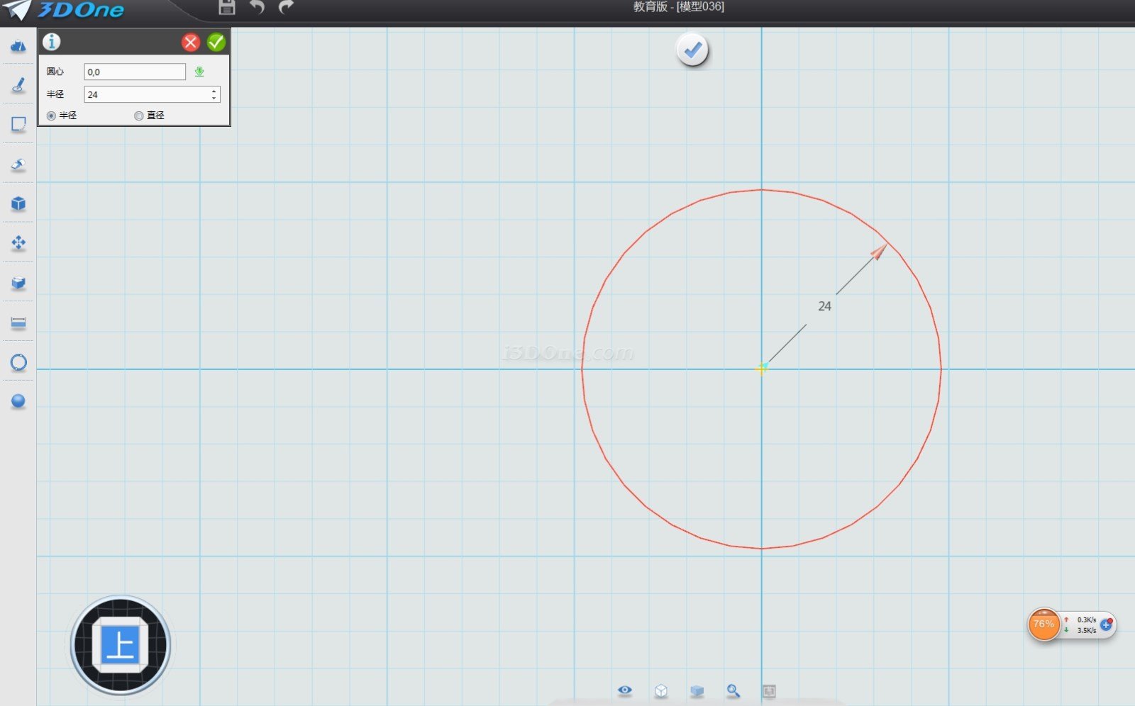Click the undo arrow in title bar
Image resolution: width=1135 pixels, height=706 pixels.
pyautogui.click(x=257, y=8)
